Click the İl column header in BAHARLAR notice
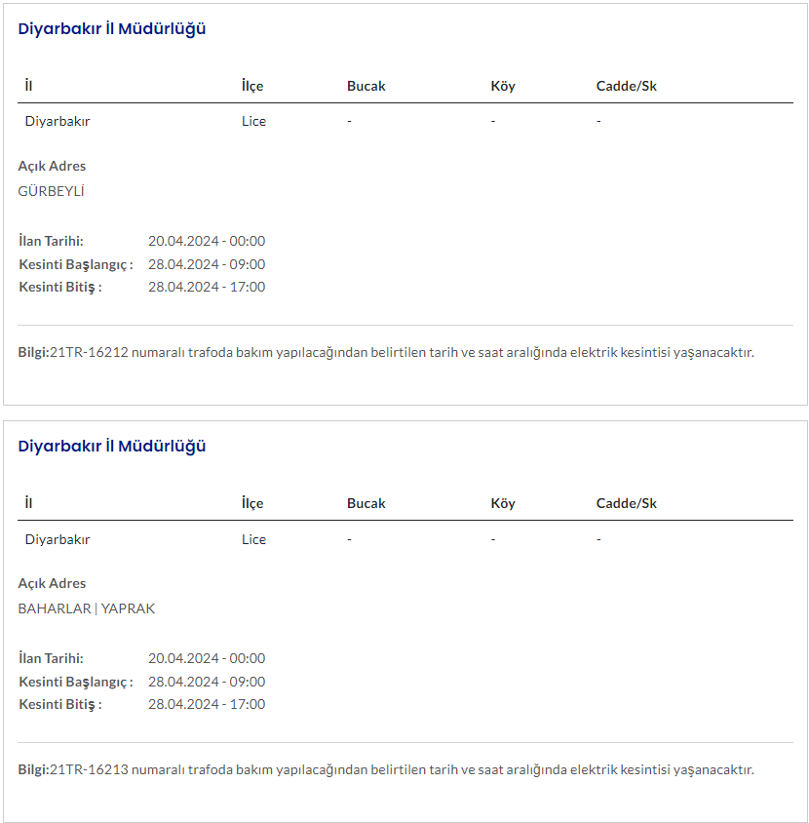 pyautogui.click(x=29, y=503)
